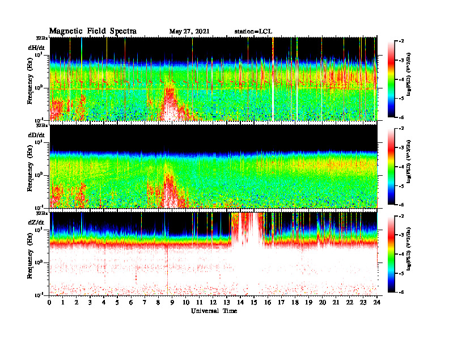Click the dD/dt panel label
The width and height of the screenshot is (449, 347).
point(36,135)
